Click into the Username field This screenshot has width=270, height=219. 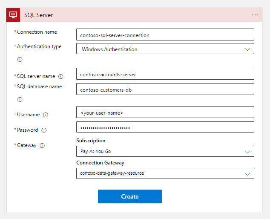[165, 112]
